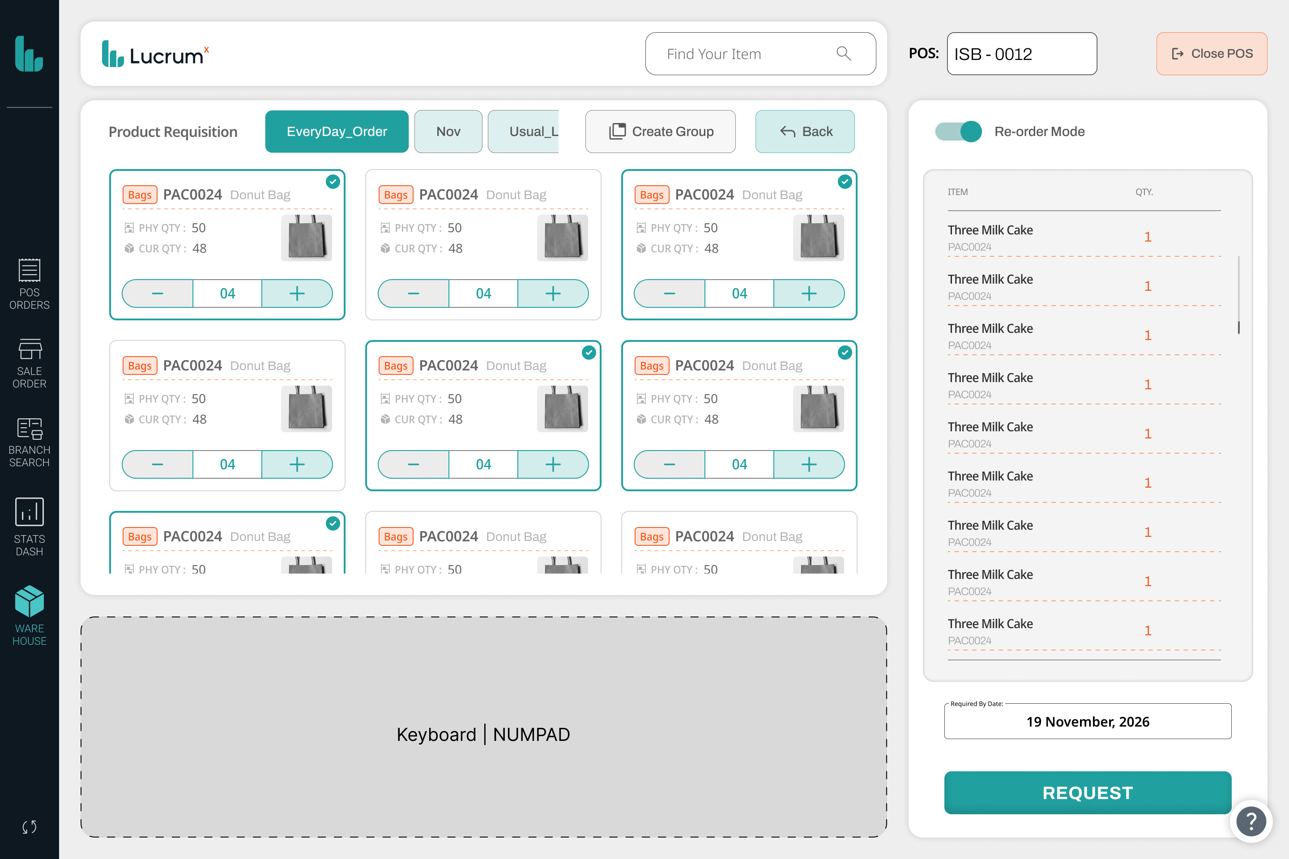Increase quantity on first row's first card
Screen dimensions: 1289x859
(x=297, y=293)
